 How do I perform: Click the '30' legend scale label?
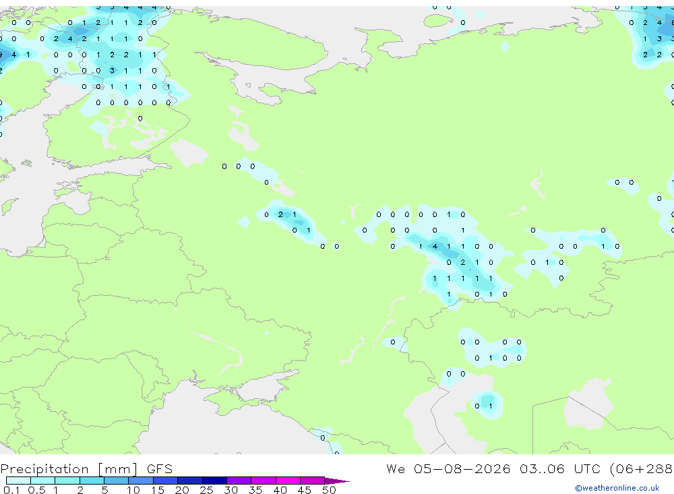[x=231, y=490]
